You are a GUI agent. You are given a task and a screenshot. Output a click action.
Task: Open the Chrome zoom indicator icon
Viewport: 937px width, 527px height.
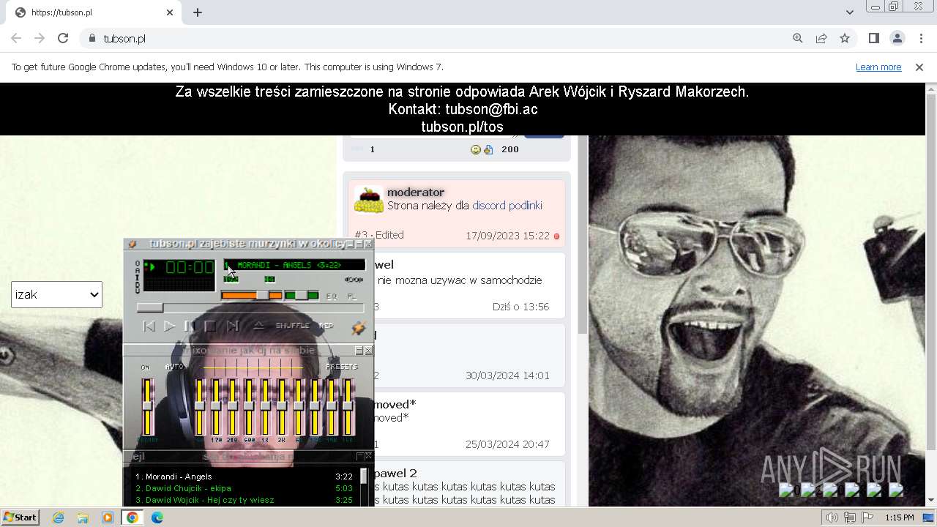coord(798,38)
